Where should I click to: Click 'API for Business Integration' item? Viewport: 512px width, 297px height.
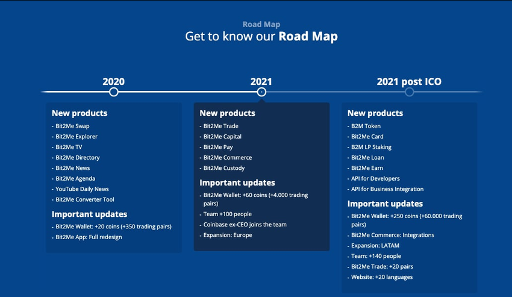pyautogui.click(x=387, y=189)
